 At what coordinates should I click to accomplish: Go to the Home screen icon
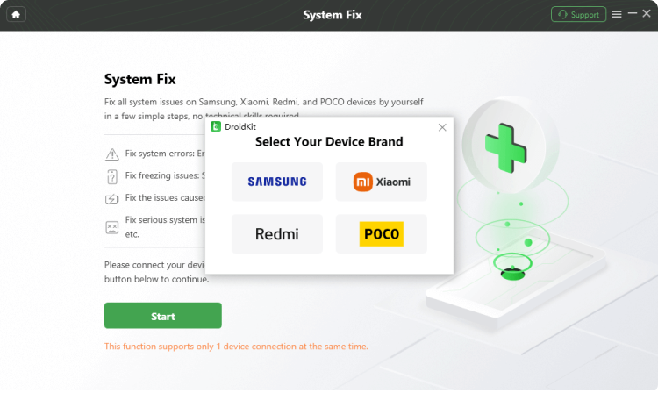coord(16,15)
